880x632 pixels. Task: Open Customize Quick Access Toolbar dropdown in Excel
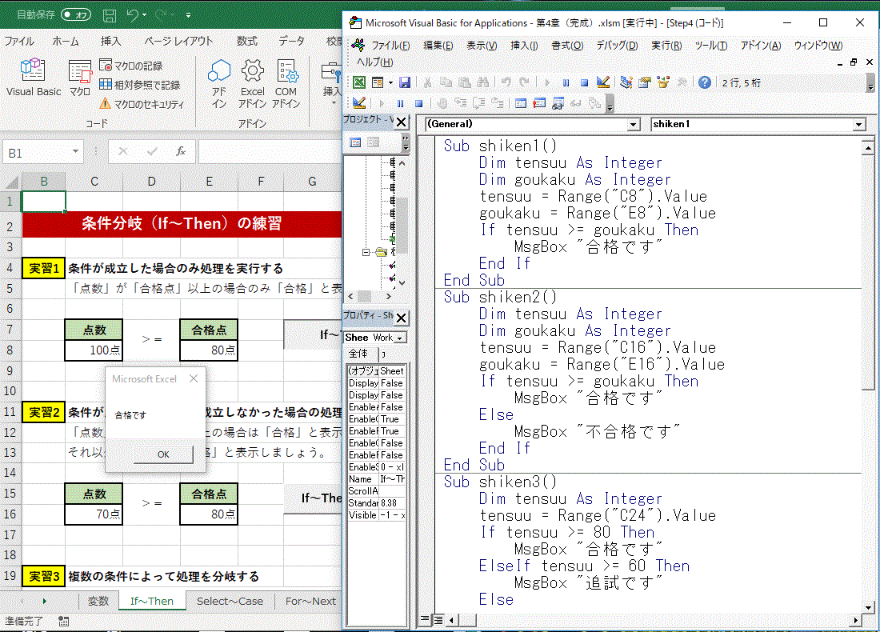click(x=188, y=15)
